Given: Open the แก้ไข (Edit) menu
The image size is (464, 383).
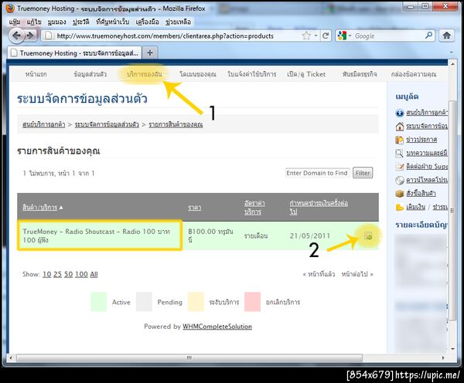Looking at the screenshot, I should pos(34,22).
